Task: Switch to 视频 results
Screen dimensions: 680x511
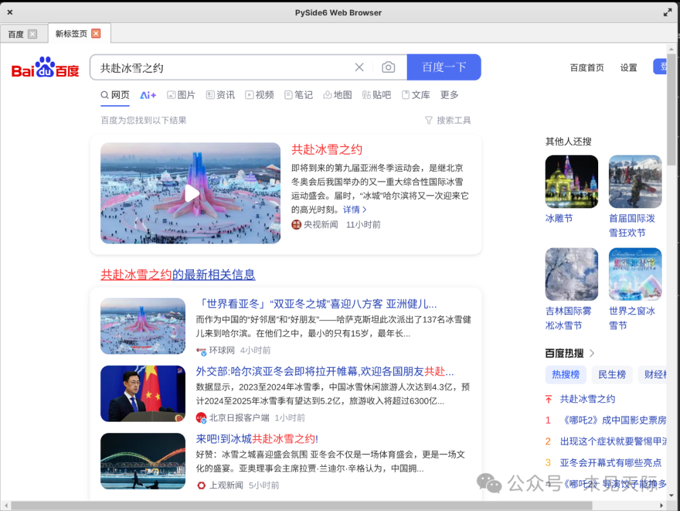Action: pyautogui.click(x=259, y=95)
